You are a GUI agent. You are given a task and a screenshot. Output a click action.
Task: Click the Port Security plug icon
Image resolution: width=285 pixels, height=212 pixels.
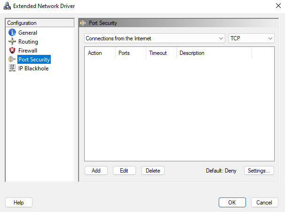(x=12, y=60)
